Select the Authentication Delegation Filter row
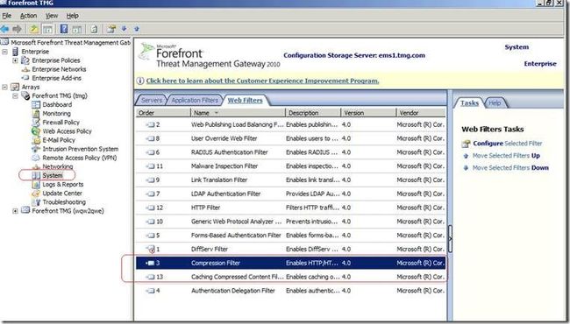This screenshot has width=570, height=324. point(291,291)
